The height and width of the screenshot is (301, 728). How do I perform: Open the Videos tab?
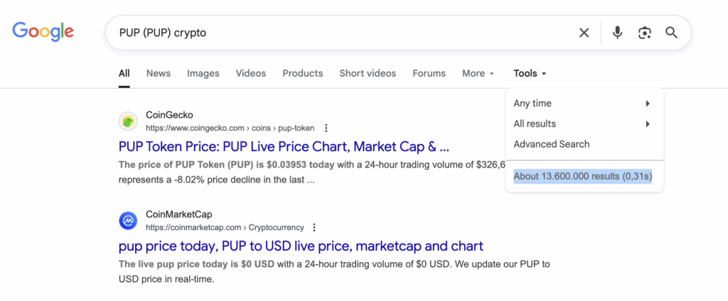(251, 73)
